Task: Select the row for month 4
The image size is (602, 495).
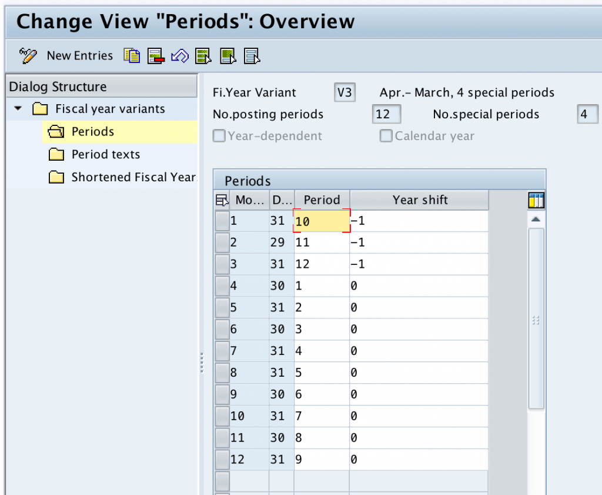Action: pyautogui.click(x=222, y=286)
